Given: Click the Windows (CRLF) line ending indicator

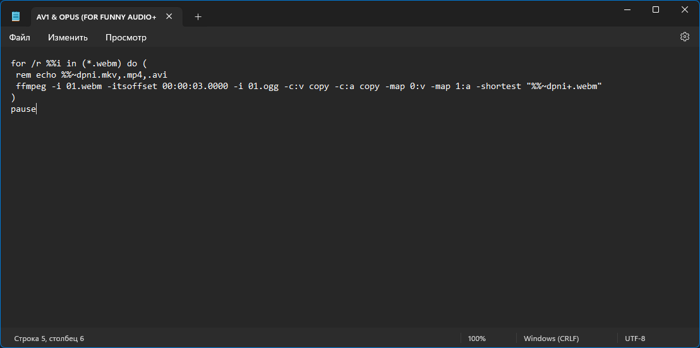Looking at the screenshot, I should (552, 339).
